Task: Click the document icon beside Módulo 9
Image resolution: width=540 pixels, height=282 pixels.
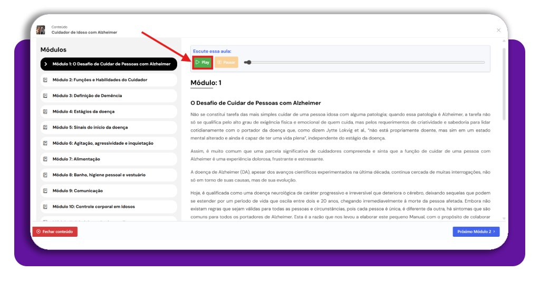Action: 46,190
